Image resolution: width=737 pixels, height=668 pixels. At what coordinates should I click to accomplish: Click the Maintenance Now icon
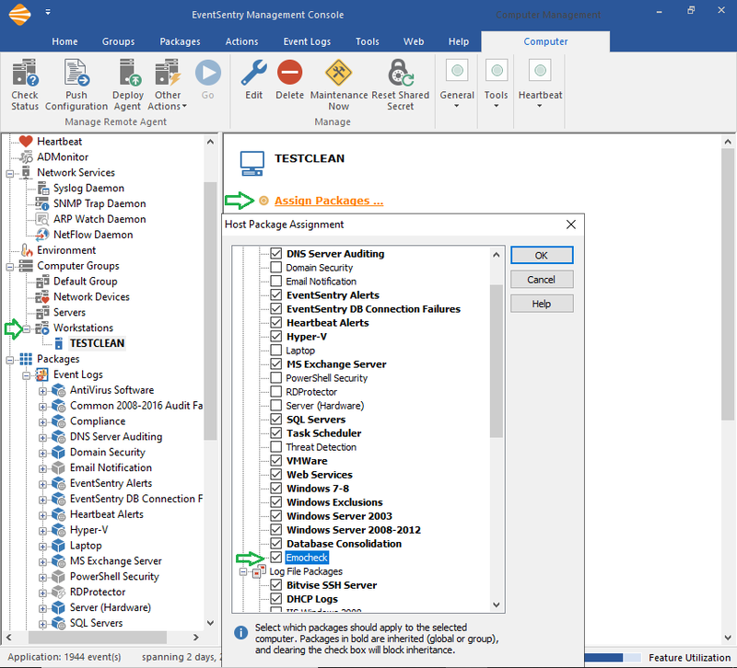tap(338, 73)
